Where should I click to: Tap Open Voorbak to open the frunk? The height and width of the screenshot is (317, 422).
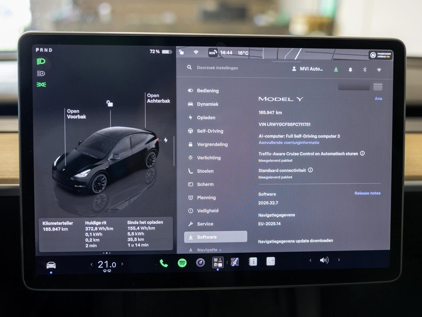pyautogui.click(x=76, y=114)
